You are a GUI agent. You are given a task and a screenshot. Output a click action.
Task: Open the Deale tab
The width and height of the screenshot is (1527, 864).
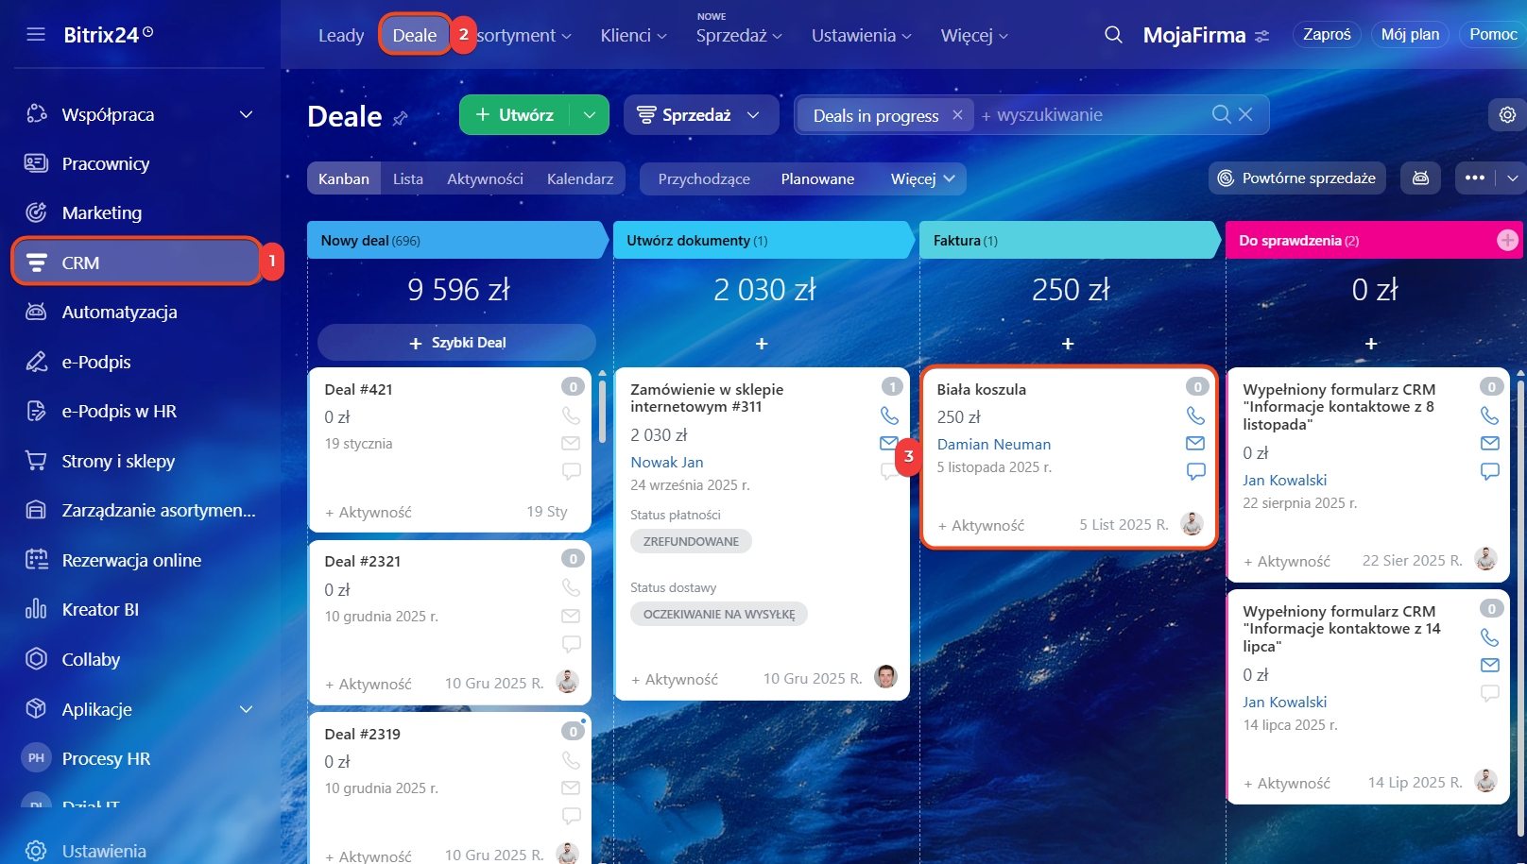415,35
